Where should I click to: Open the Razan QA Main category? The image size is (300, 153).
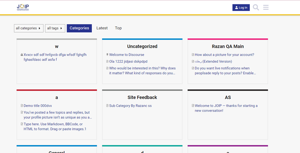pos(228,46)
